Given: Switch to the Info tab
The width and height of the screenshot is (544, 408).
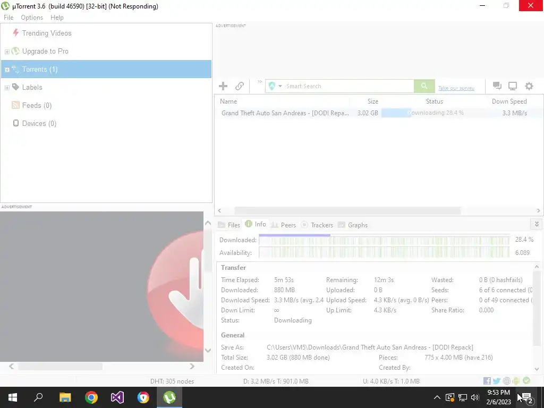Looking at the screenshot, I should pos(256,224).
